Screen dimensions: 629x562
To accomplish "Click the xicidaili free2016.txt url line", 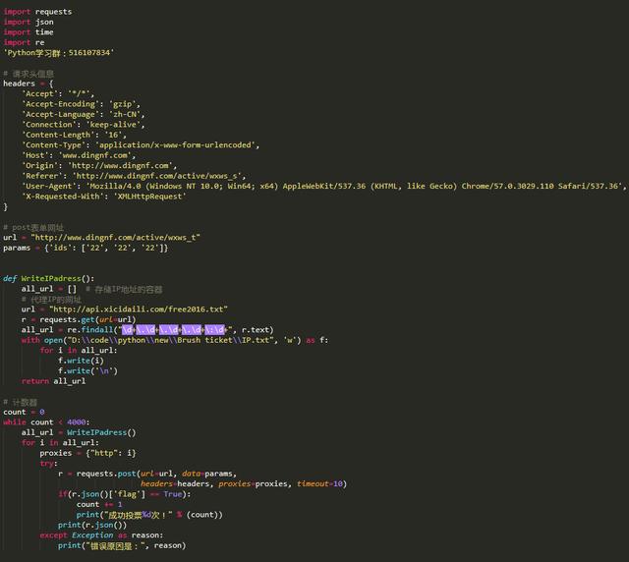I will [125, 309].
